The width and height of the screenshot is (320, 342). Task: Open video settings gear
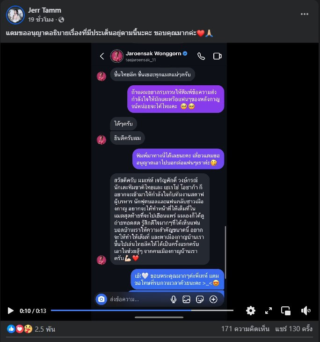[x=250, y=311]
